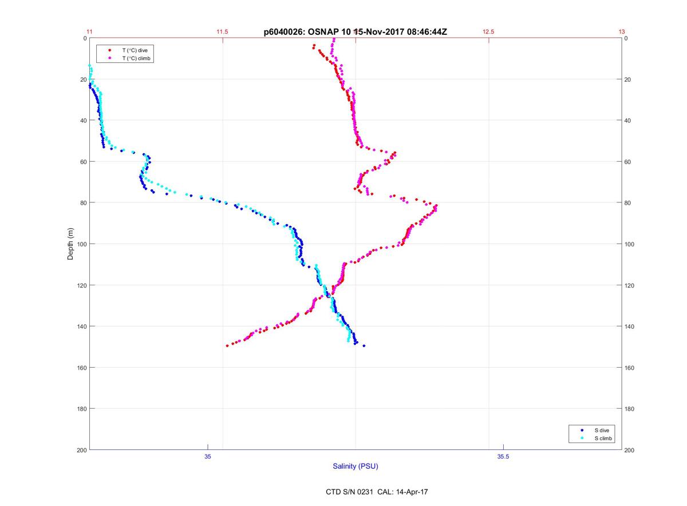Click the left depth axis tick label 200
This screenshot has width=687, height=506.
[x=82, y=450]
